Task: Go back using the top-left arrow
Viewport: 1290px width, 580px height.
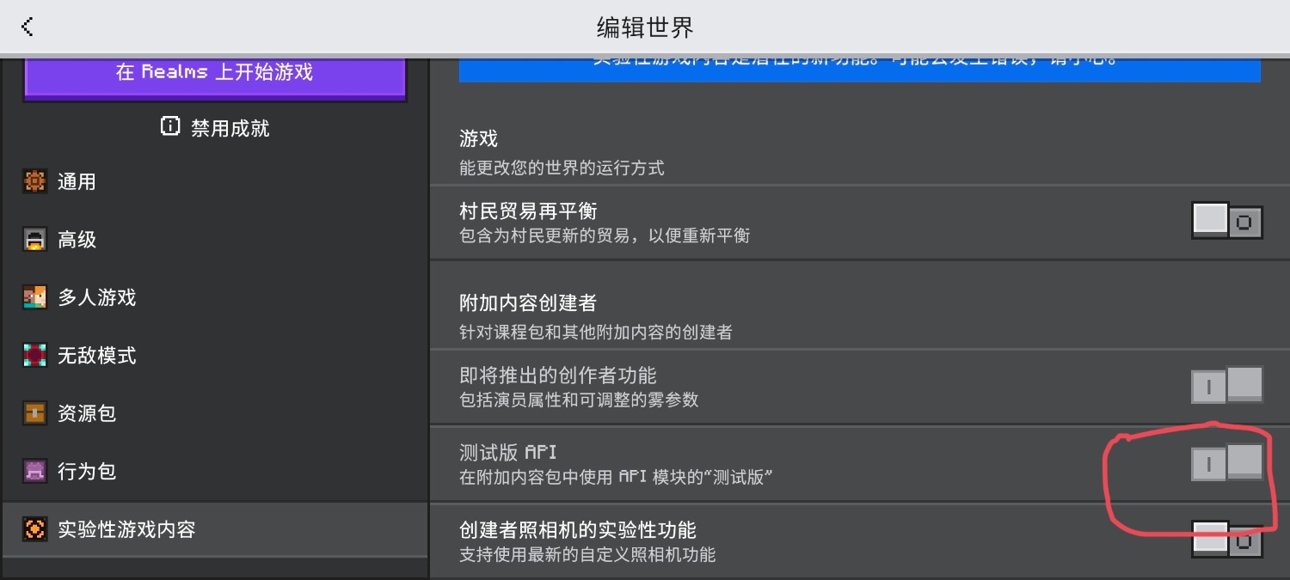Action: pos(27,27)
